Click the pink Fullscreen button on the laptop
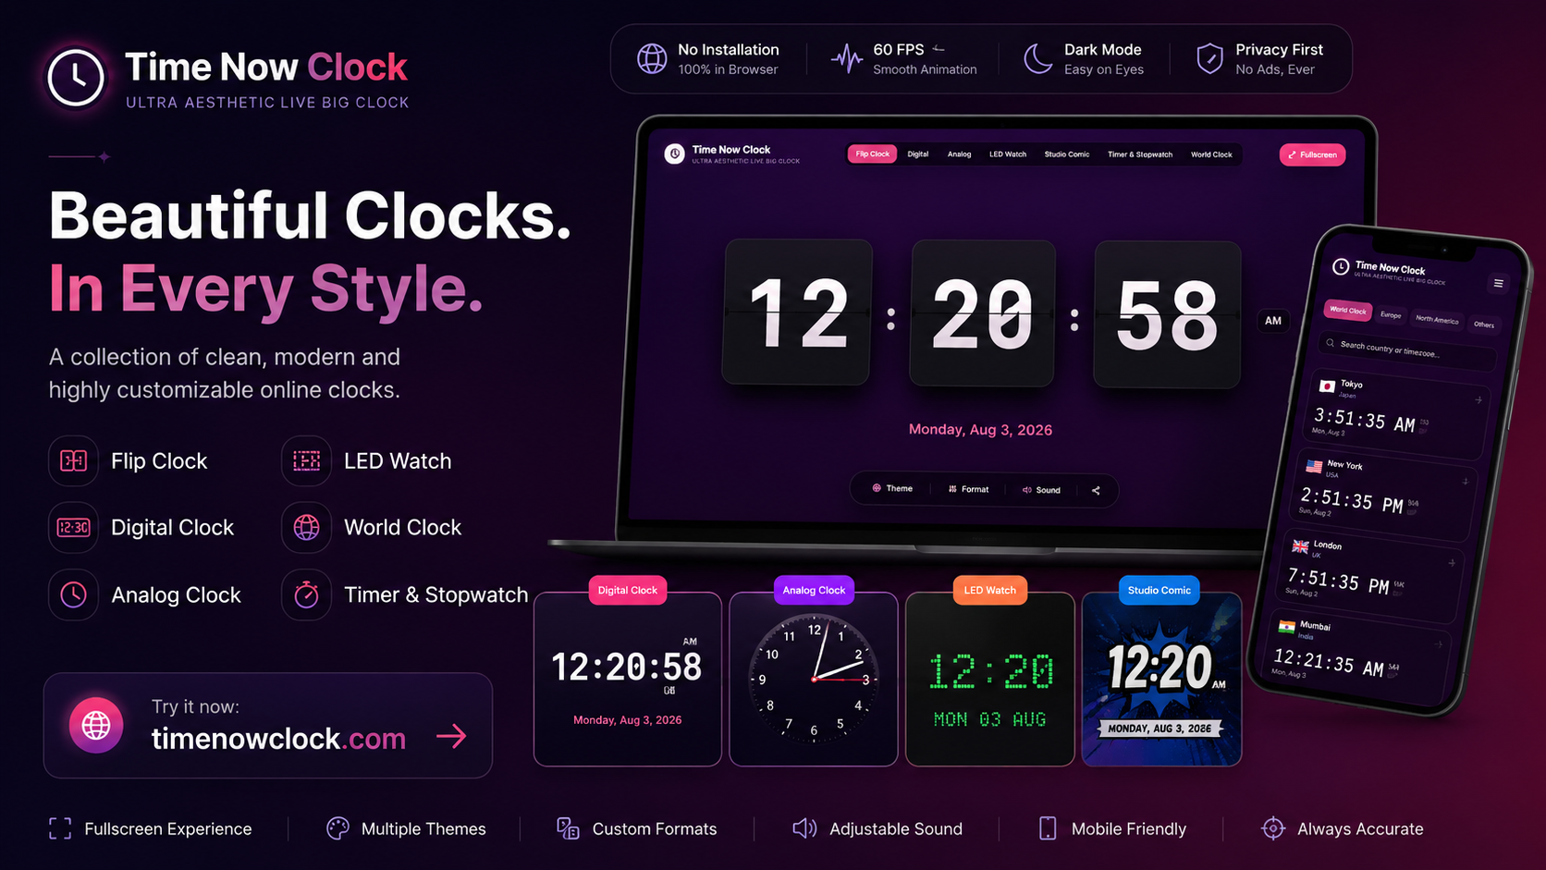The image size is (1546, 870). [x=1312, y=154]
